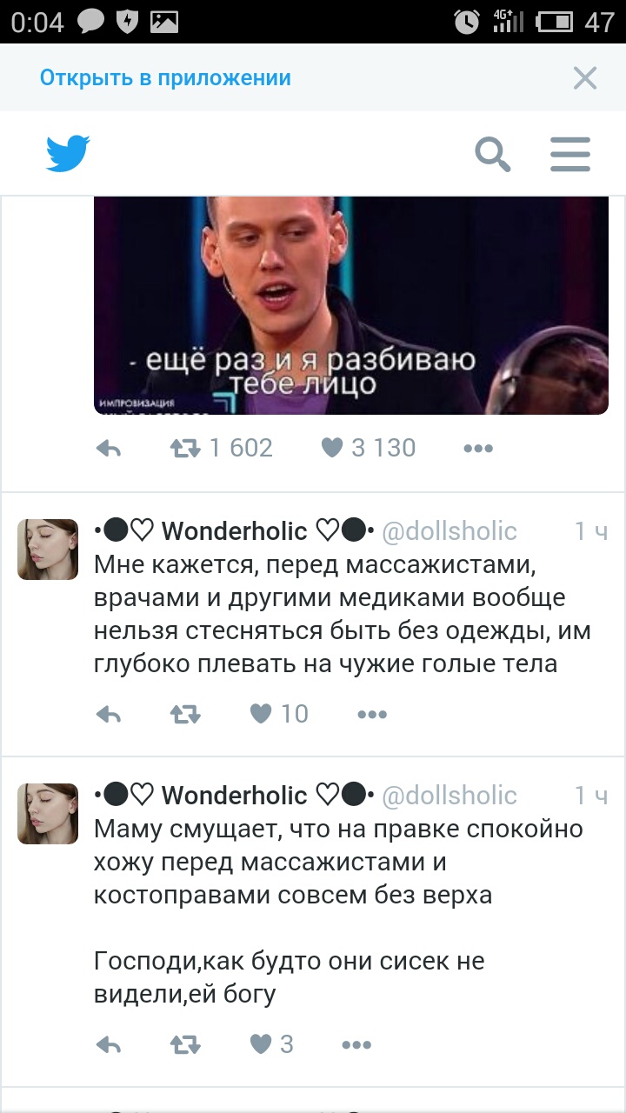Like the tweet with 10 likes
626x1113 pixels.
click(261, 714)
